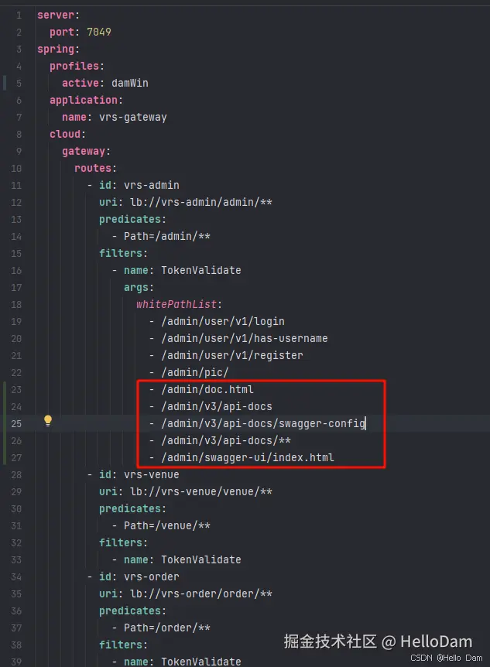Click the id value vrs-admin
Image resolution: width=490 pixels, height=667 pixels.
point(152,185)
